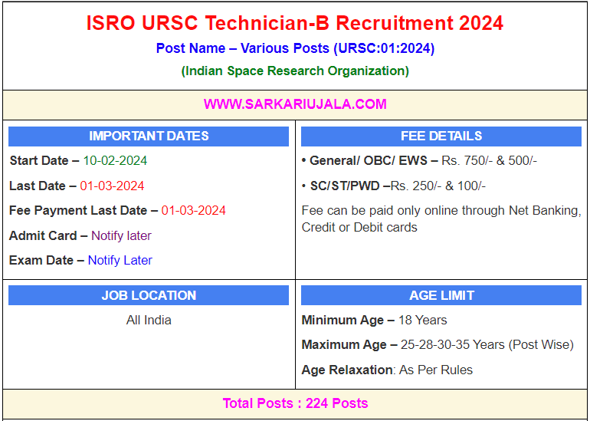Click the ISRO URSC Technician-B Recruitment 2024 title
The image size is (590, 421).
(x=295, y=23)
